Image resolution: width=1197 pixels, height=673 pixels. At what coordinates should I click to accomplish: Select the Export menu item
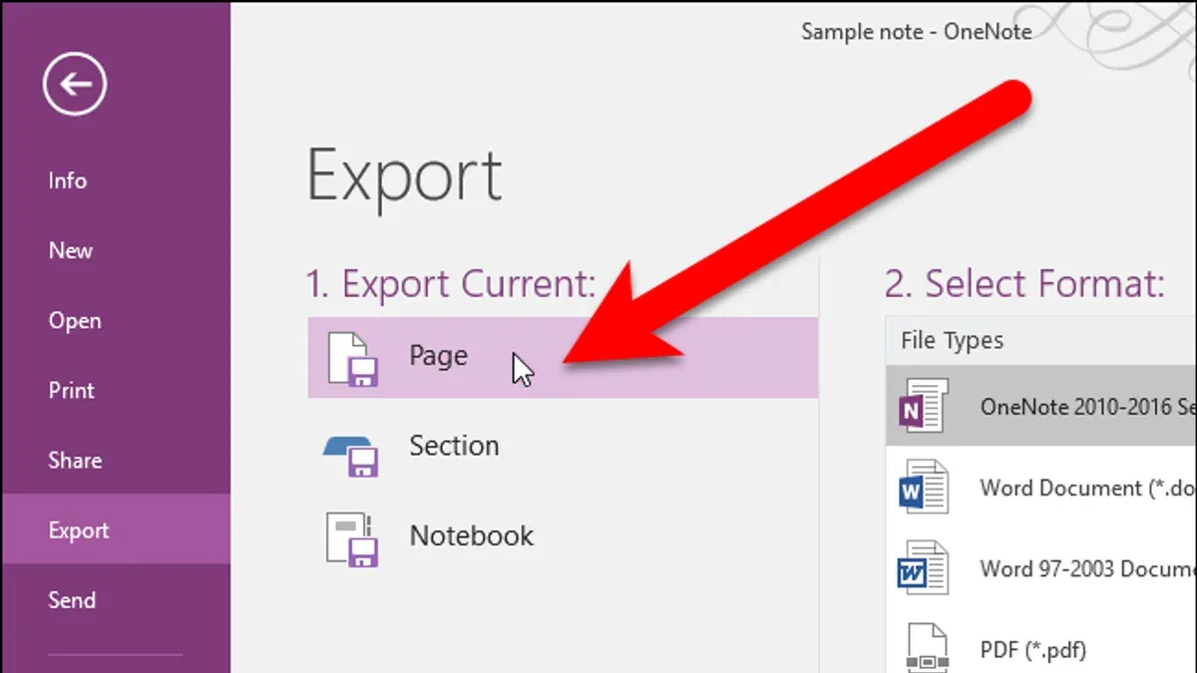pos(116,529)
